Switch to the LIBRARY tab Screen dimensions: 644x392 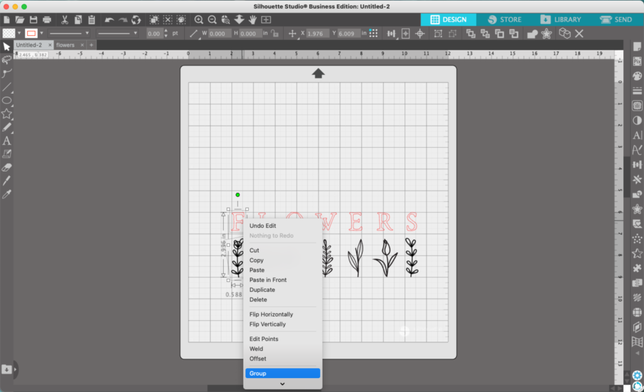pyautogui.click(x=561, y=20)
